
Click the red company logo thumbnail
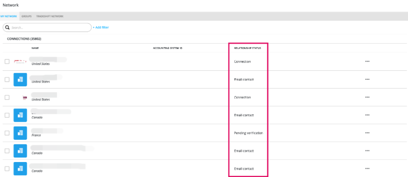click(x=20, y=62)
